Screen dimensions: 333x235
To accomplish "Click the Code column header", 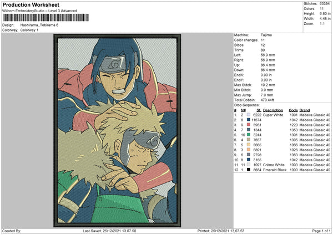I will pyautogui.click(x=293, y=110).
